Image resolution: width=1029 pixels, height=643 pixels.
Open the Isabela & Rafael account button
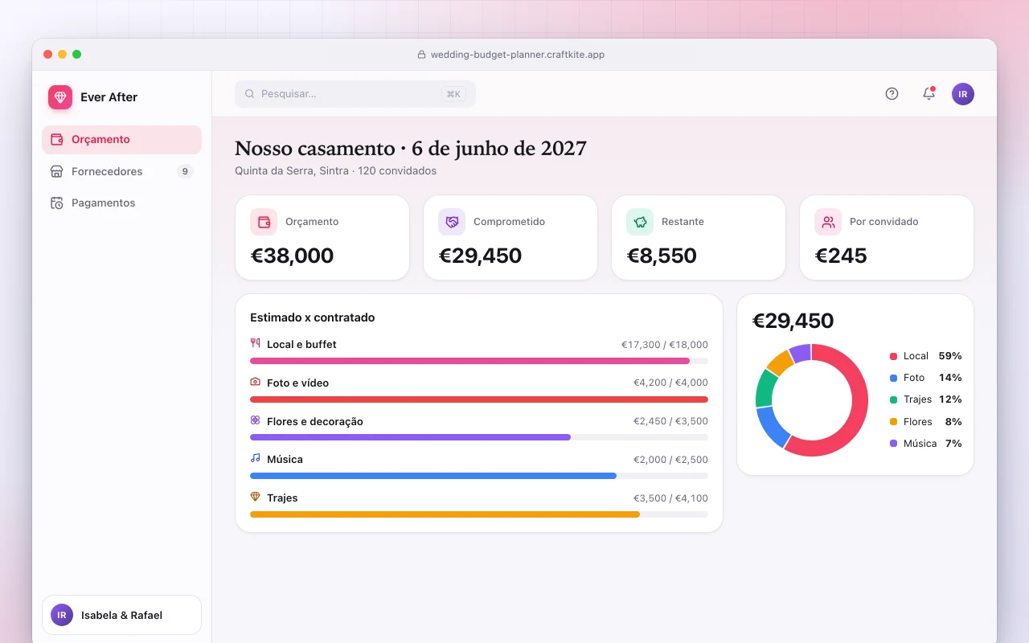coord(121,615)
